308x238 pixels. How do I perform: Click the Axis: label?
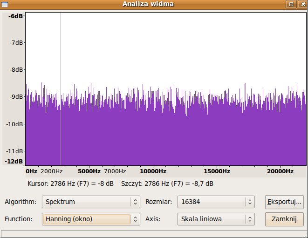(x=153, y=219)
